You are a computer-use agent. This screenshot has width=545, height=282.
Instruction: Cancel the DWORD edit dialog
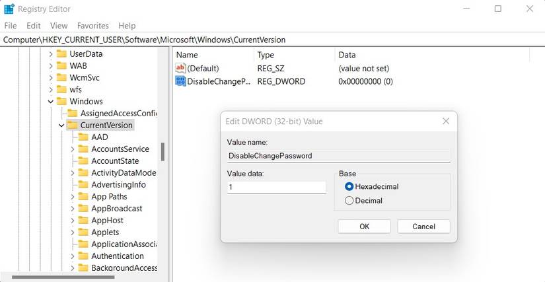[423, 227]
